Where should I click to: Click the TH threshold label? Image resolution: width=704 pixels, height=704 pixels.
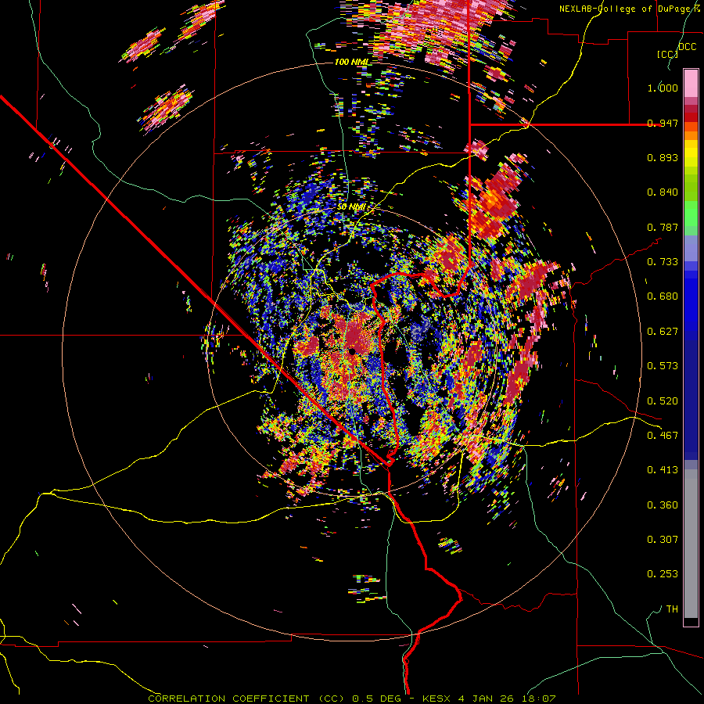[x=672, y=609]
